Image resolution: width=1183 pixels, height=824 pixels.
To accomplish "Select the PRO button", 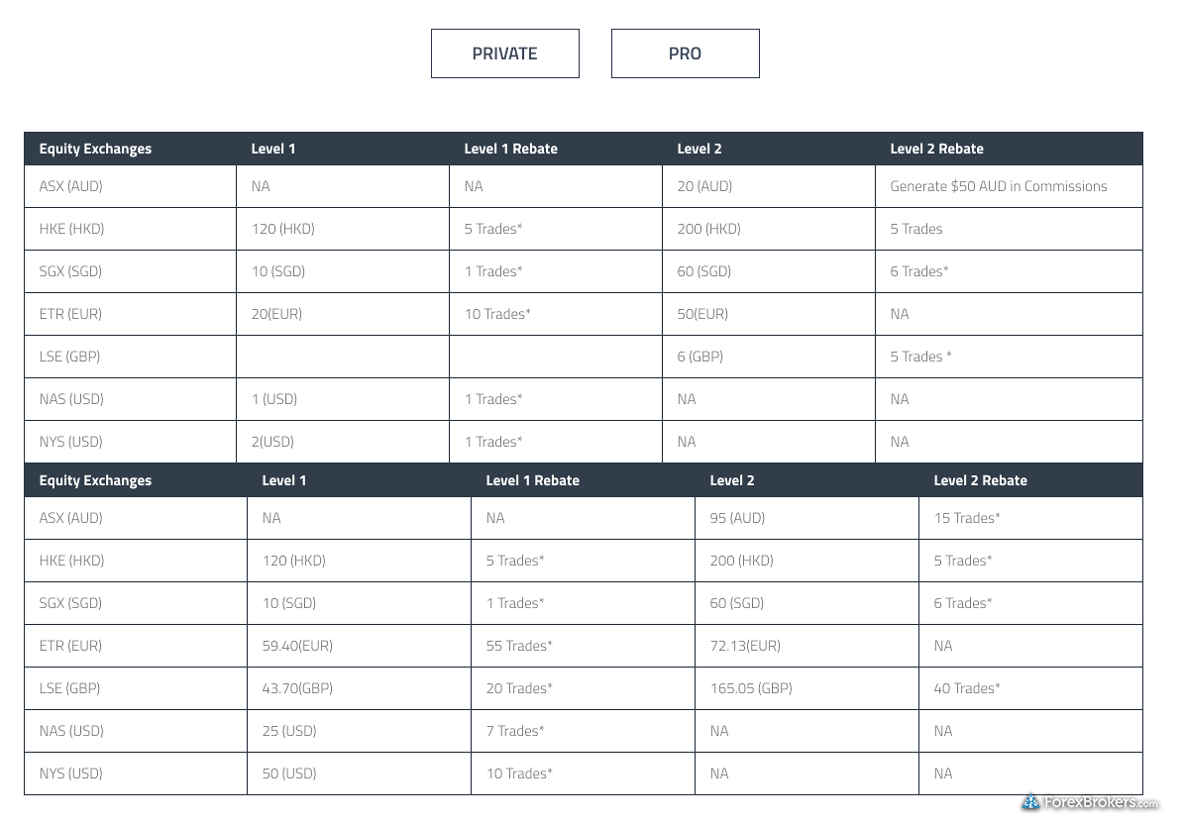I will (685, 53).
